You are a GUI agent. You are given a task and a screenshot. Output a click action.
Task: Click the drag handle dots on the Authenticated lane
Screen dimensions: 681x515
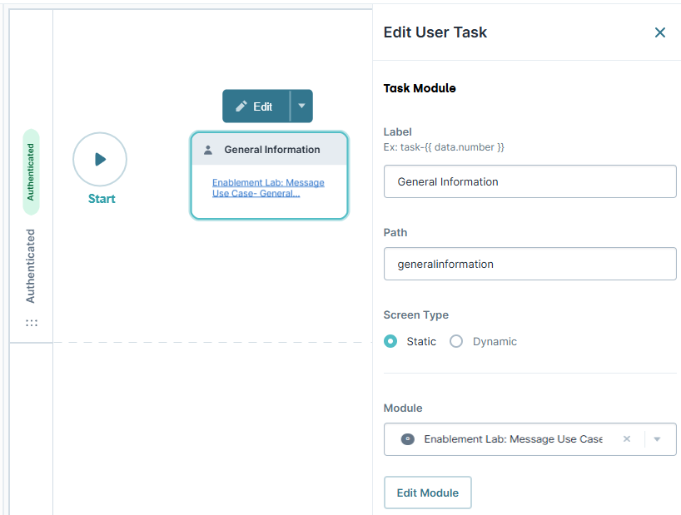[32, 322]
